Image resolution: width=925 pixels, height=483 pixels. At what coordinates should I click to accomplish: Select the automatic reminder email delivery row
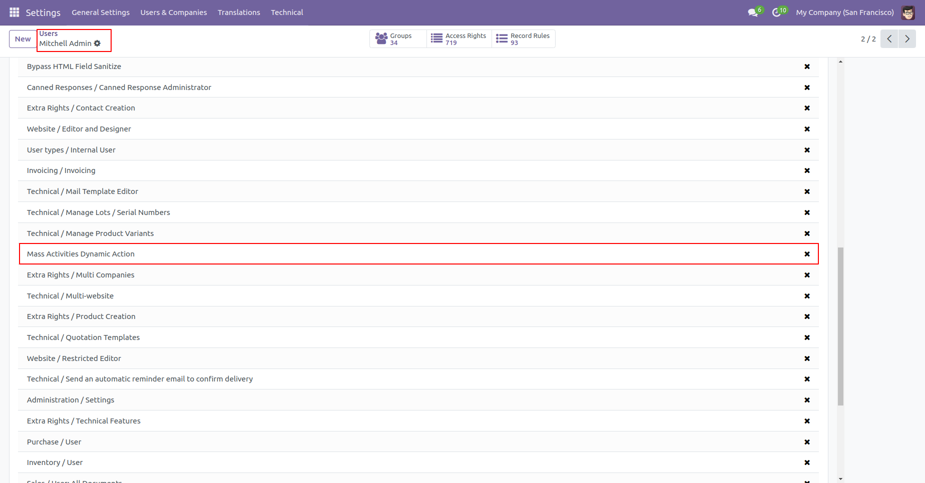point(418,379)
